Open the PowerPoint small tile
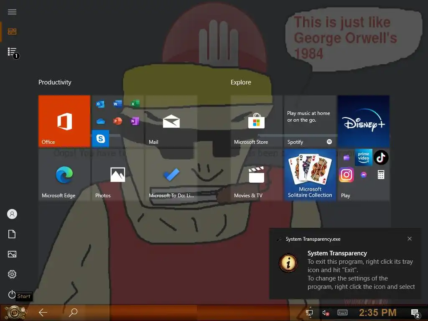 [117, 121]
